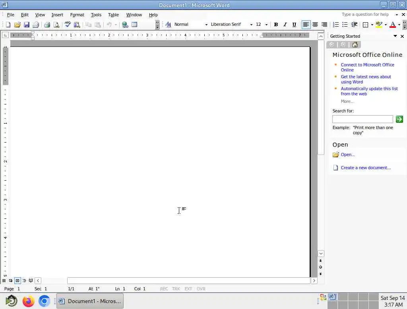
Task: Click the Print toolbar icon
Action: [47, 25]
